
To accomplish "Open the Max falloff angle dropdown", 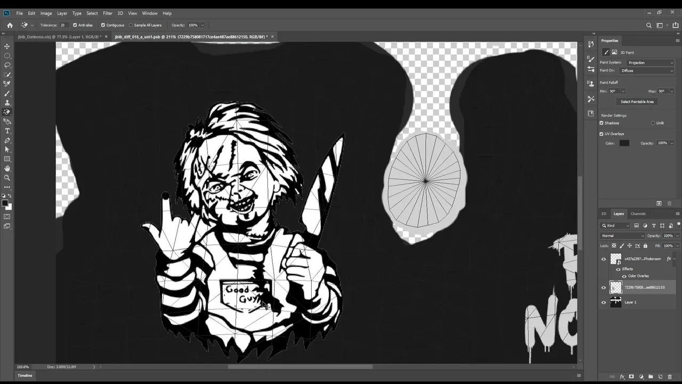I will click(x=671, y=91).
